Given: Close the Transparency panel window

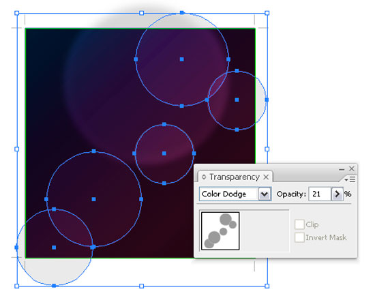Looking at the screenshot, I should click(x=352, y=168).
